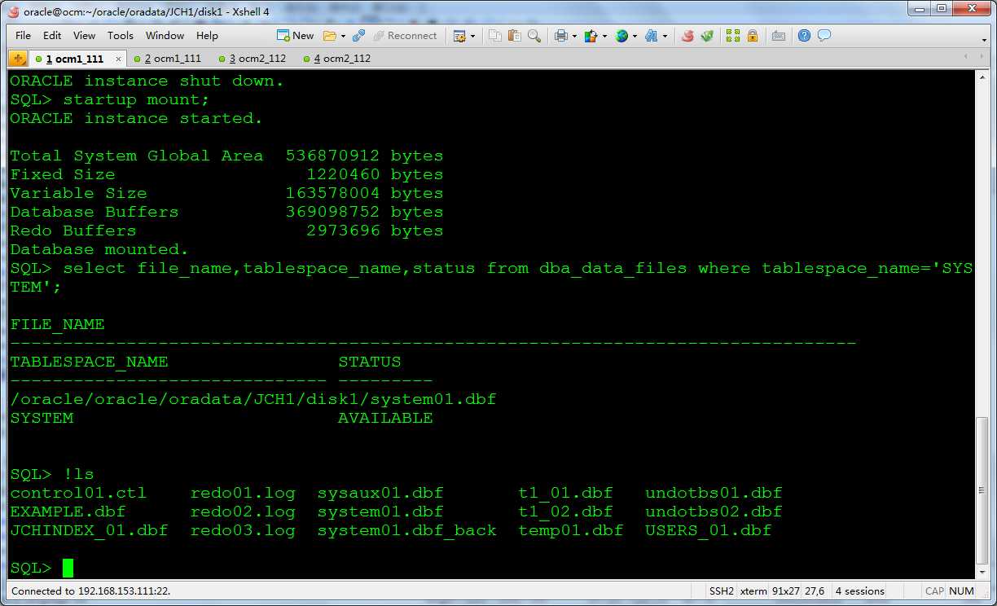Click the 'system01.dbf_back' file name

coord(406,530)
